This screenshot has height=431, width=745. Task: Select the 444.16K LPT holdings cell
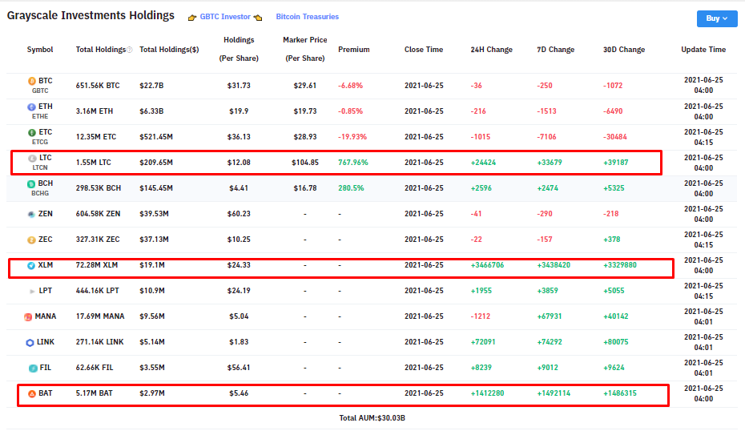coord(98,291)
